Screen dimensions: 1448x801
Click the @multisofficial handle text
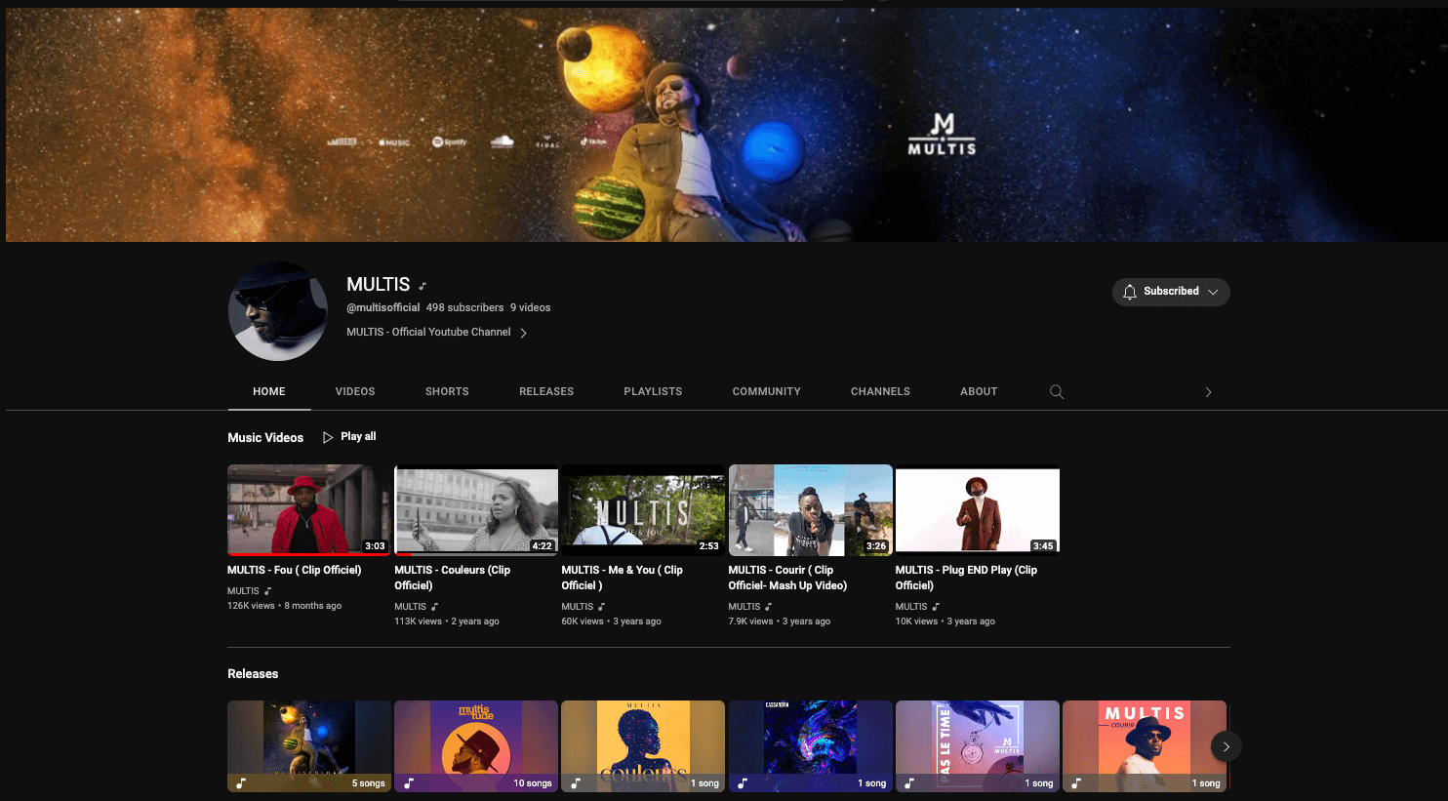click(x=382, y=307)
